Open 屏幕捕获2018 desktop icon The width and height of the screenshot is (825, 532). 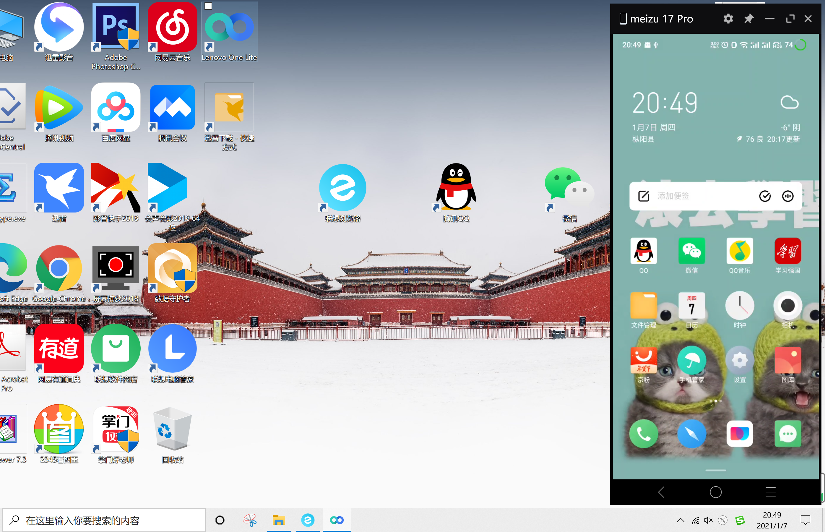116,273
